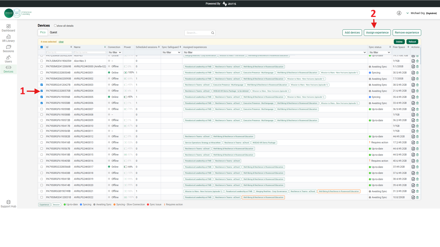
Task: Switch to the Pico tab
Action: click(43, 32)
